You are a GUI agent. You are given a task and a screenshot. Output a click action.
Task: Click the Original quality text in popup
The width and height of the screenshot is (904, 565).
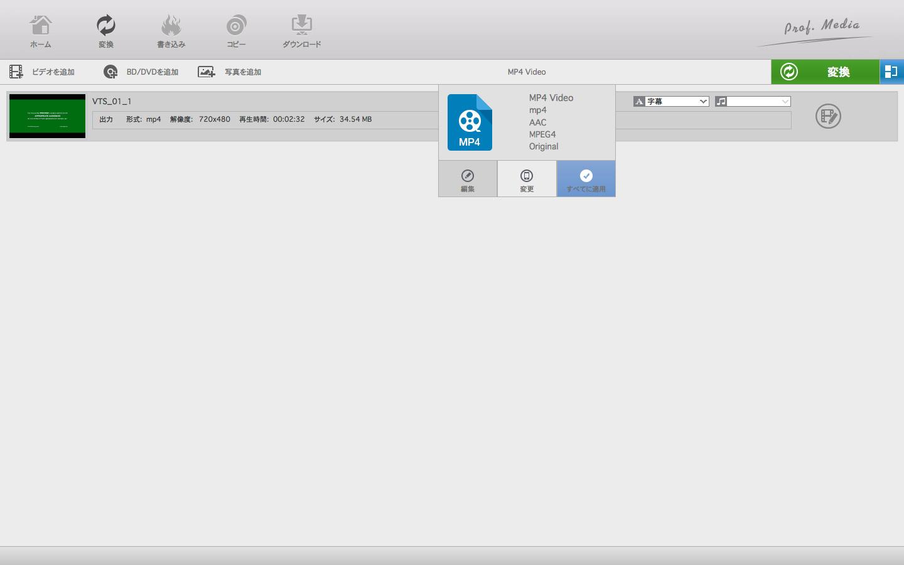click(x=544, y=146)
